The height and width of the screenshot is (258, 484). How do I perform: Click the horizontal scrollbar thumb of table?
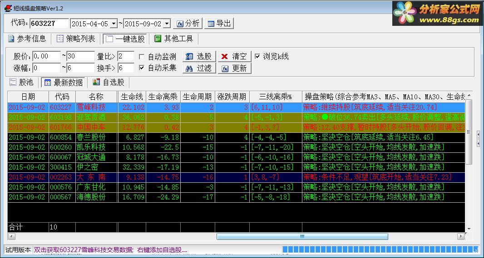pyautogui.click(x=302, y=236)
